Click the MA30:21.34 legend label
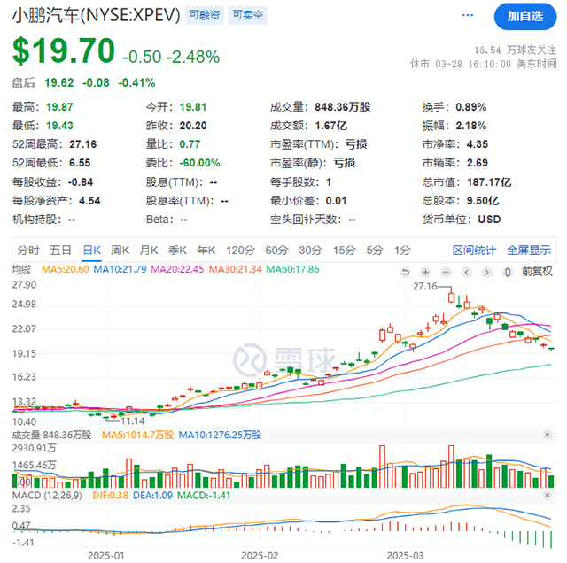Viewport: 567px width, 563px height. pyautogui.click(x=235, y=269)
